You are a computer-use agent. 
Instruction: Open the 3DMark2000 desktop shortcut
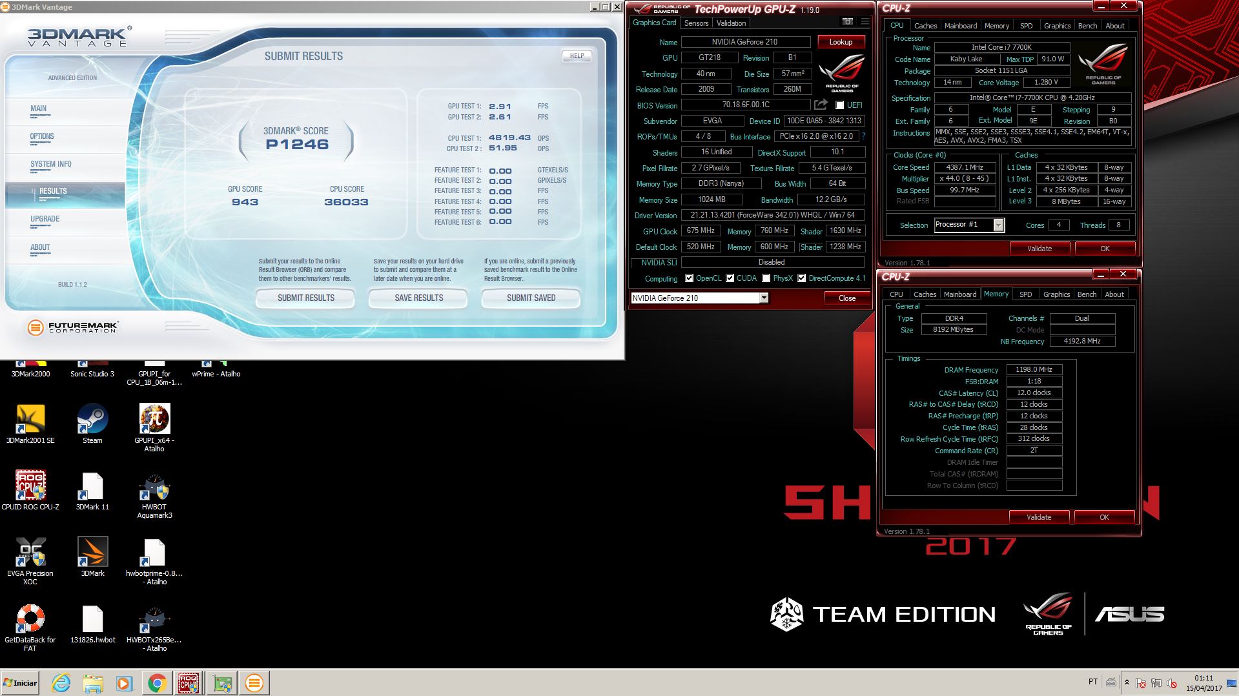[x=30, y=371]
